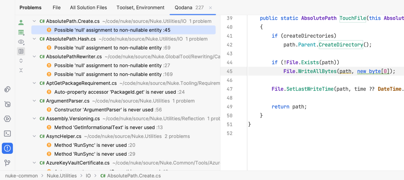Click Nuke.Utilities in the breadcrumb bar

point(62,176)
